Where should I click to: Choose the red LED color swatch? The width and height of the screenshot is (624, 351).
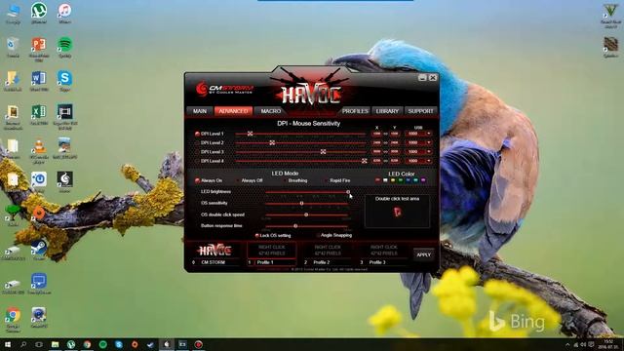coord(377,180)
